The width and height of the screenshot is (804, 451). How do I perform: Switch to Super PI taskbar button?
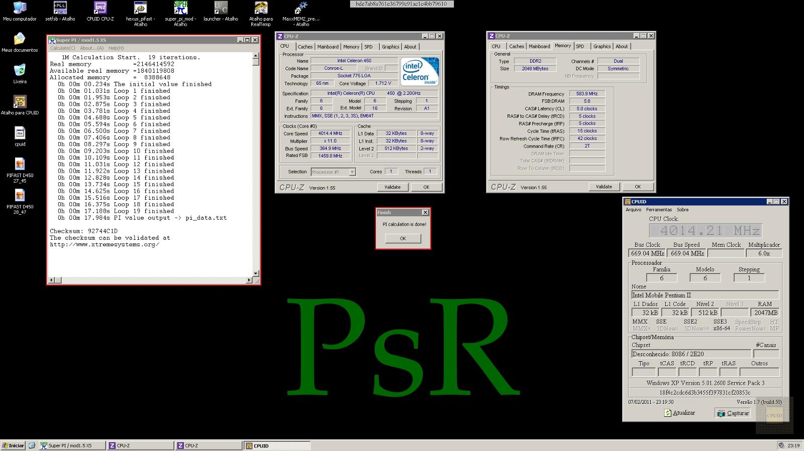coord(72,445)
